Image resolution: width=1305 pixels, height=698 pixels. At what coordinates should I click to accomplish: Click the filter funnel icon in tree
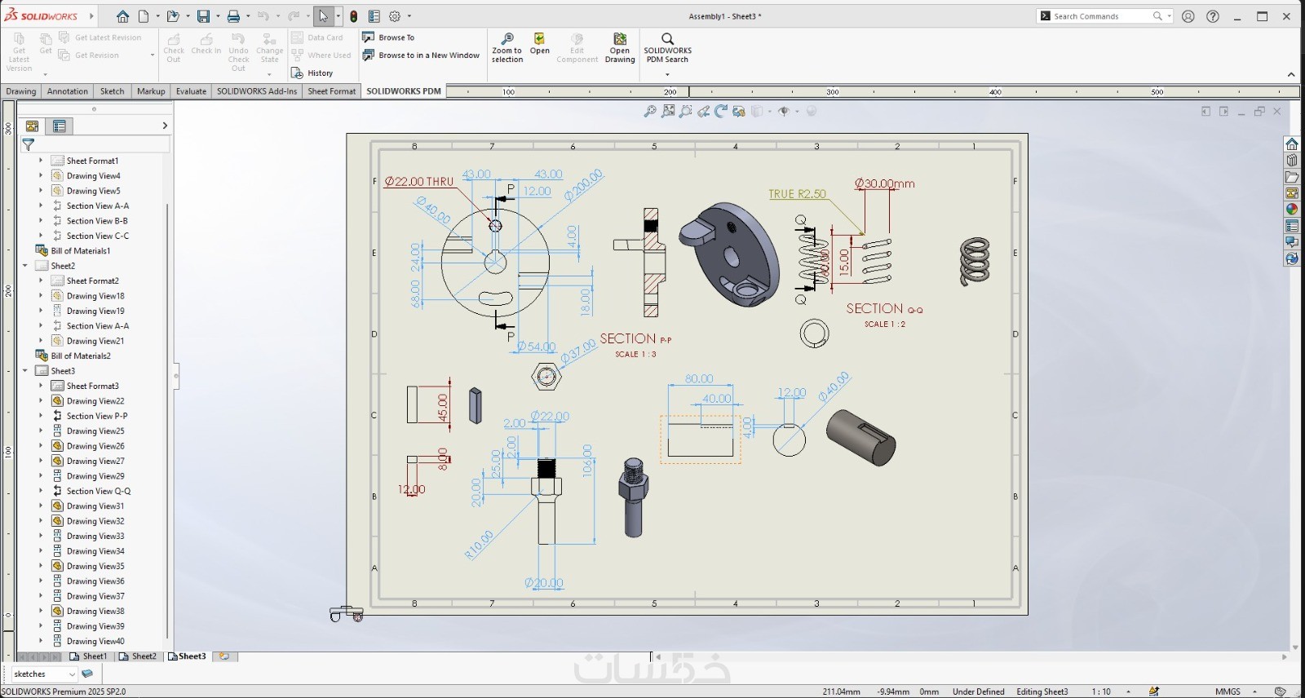pyautogui.click(x=29, y=144)
